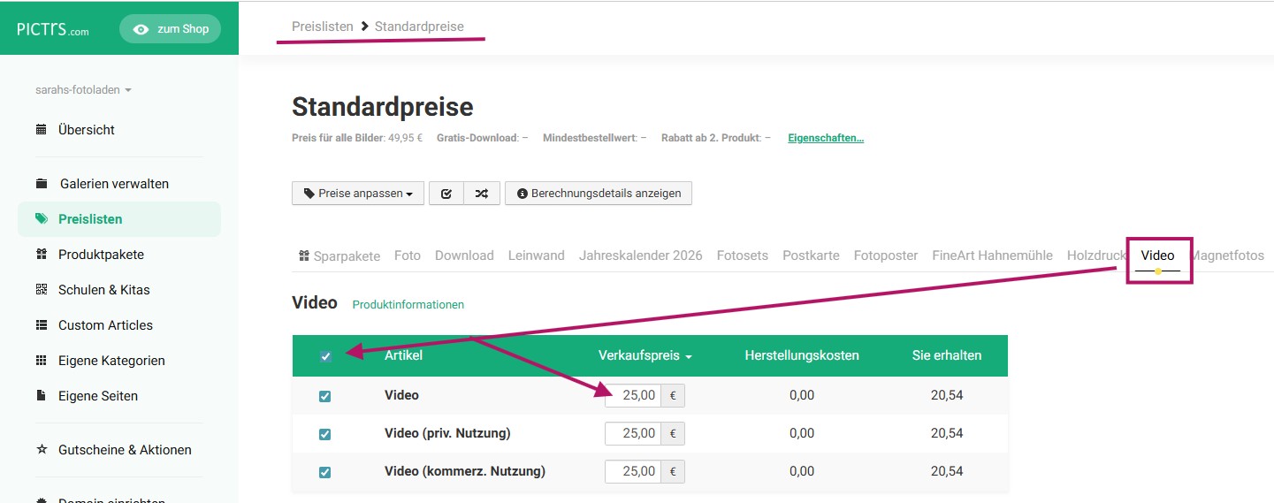
Task: Click the check-square toolbar button
Action: click(x=446, y=193)
